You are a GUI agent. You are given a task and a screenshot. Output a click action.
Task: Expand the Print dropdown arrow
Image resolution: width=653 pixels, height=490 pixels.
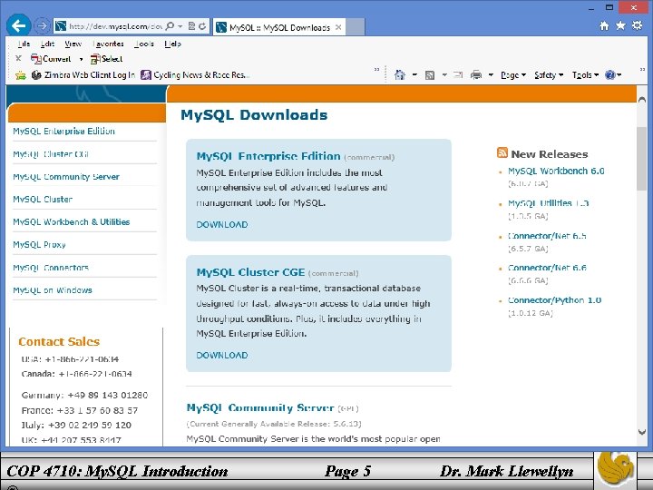[491, 75]
